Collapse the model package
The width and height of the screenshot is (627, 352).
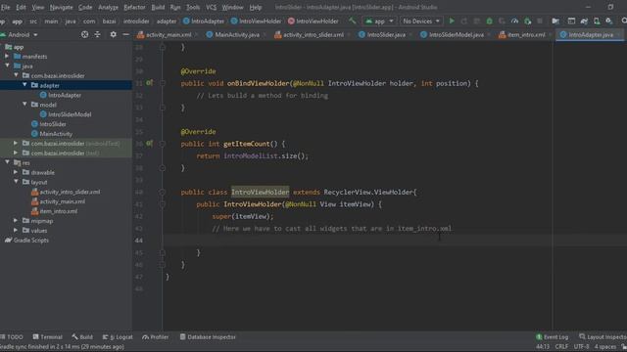[24, 105]
